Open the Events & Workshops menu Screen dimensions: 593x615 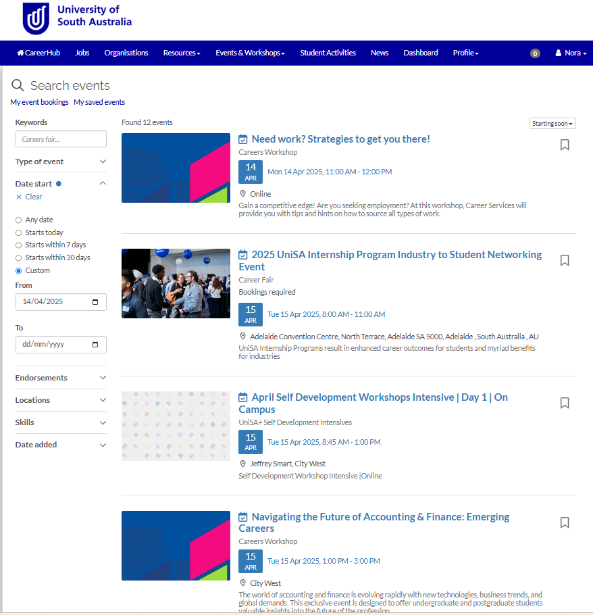click(250, 53)
